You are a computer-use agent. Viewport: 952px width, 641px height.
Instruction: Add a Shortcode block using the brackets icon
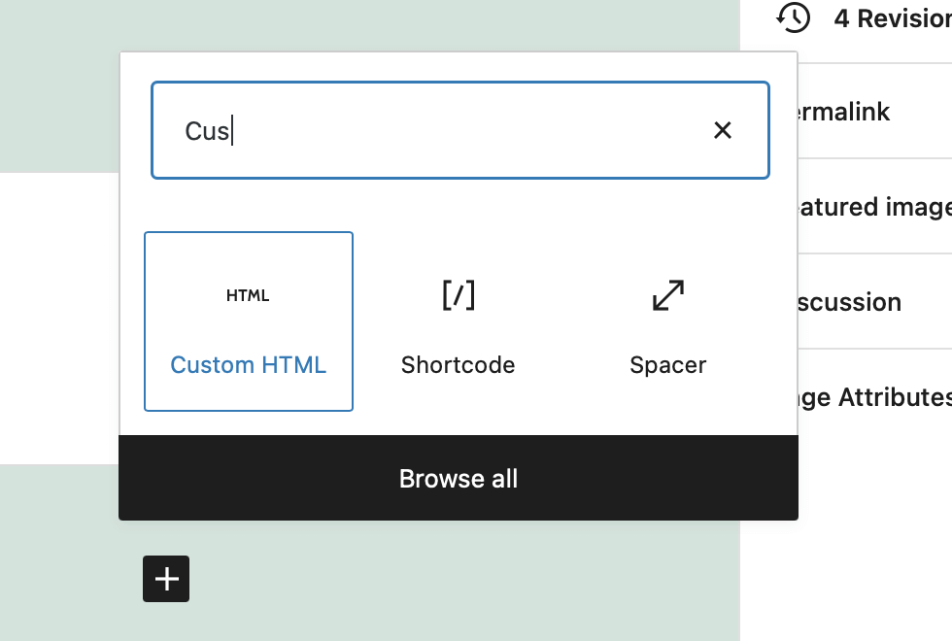pos(458,295)
